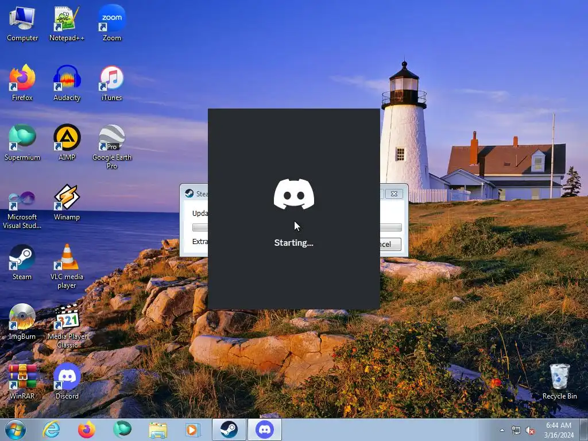Close the Steam updater window
The image size is (588, 441).
click(x=394, y=194)
